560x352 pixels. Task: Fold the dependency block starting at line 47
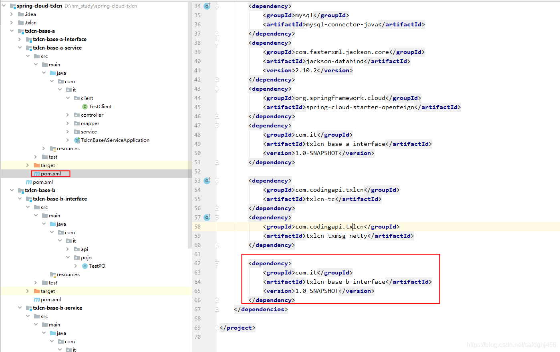(217, 125)
